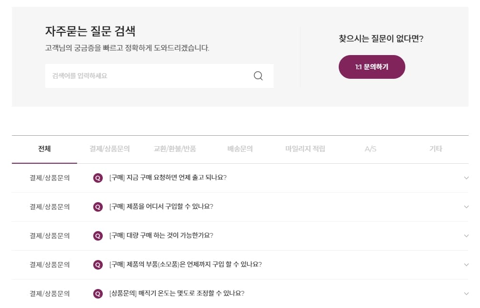Viewport: 480px width, 308px height.
Task: Click the FAQ search input field
Action: (x=143, y=75)
